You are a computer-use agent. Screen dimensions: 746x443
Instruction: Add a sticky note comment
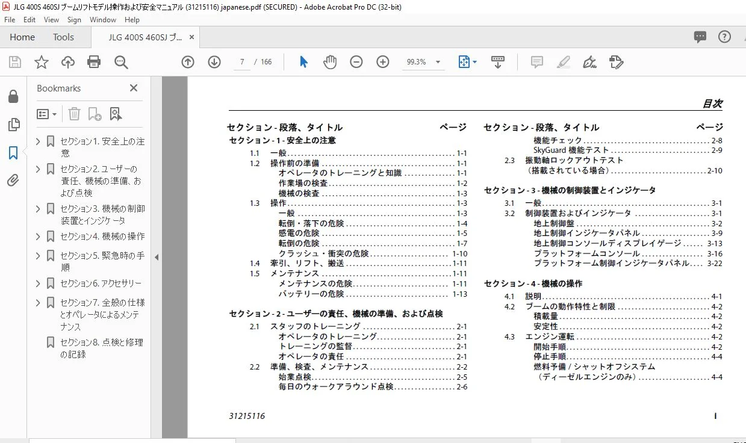[537, 62]
